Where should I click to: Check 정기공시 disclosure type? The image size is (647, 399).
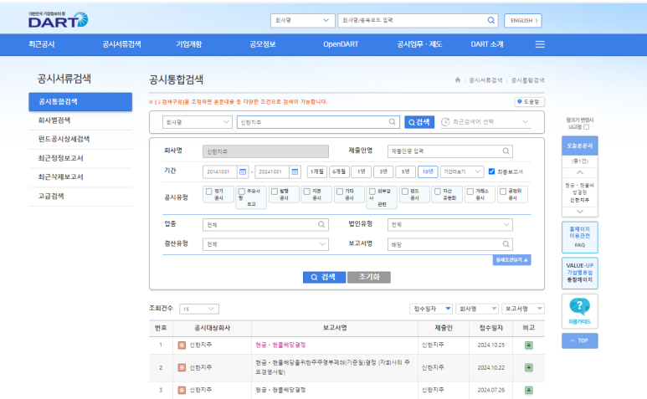click(x=208, y=192)
